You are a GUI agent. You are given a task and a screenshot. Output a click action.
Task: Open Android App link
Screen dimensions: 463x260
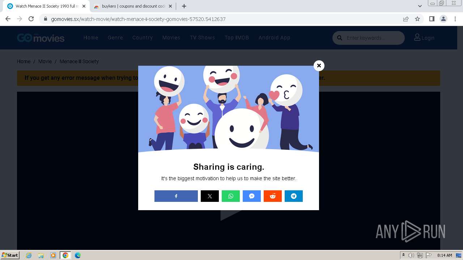274,38
